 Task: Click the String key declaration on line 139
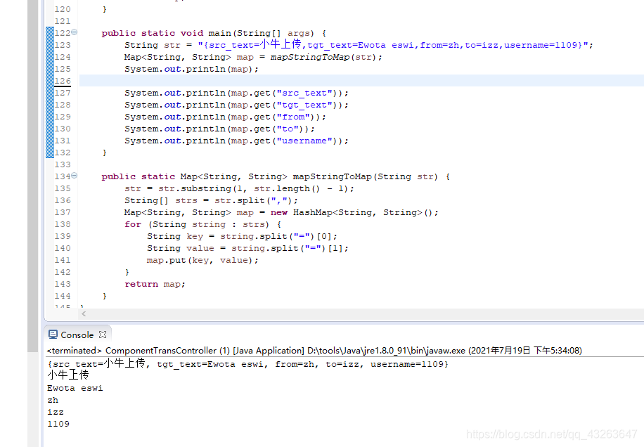(242, 236)
